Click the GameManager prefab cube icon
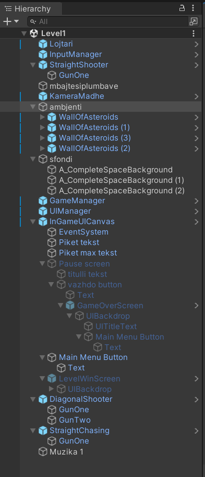This screenshot has width=205, height=477. (43, 201)
